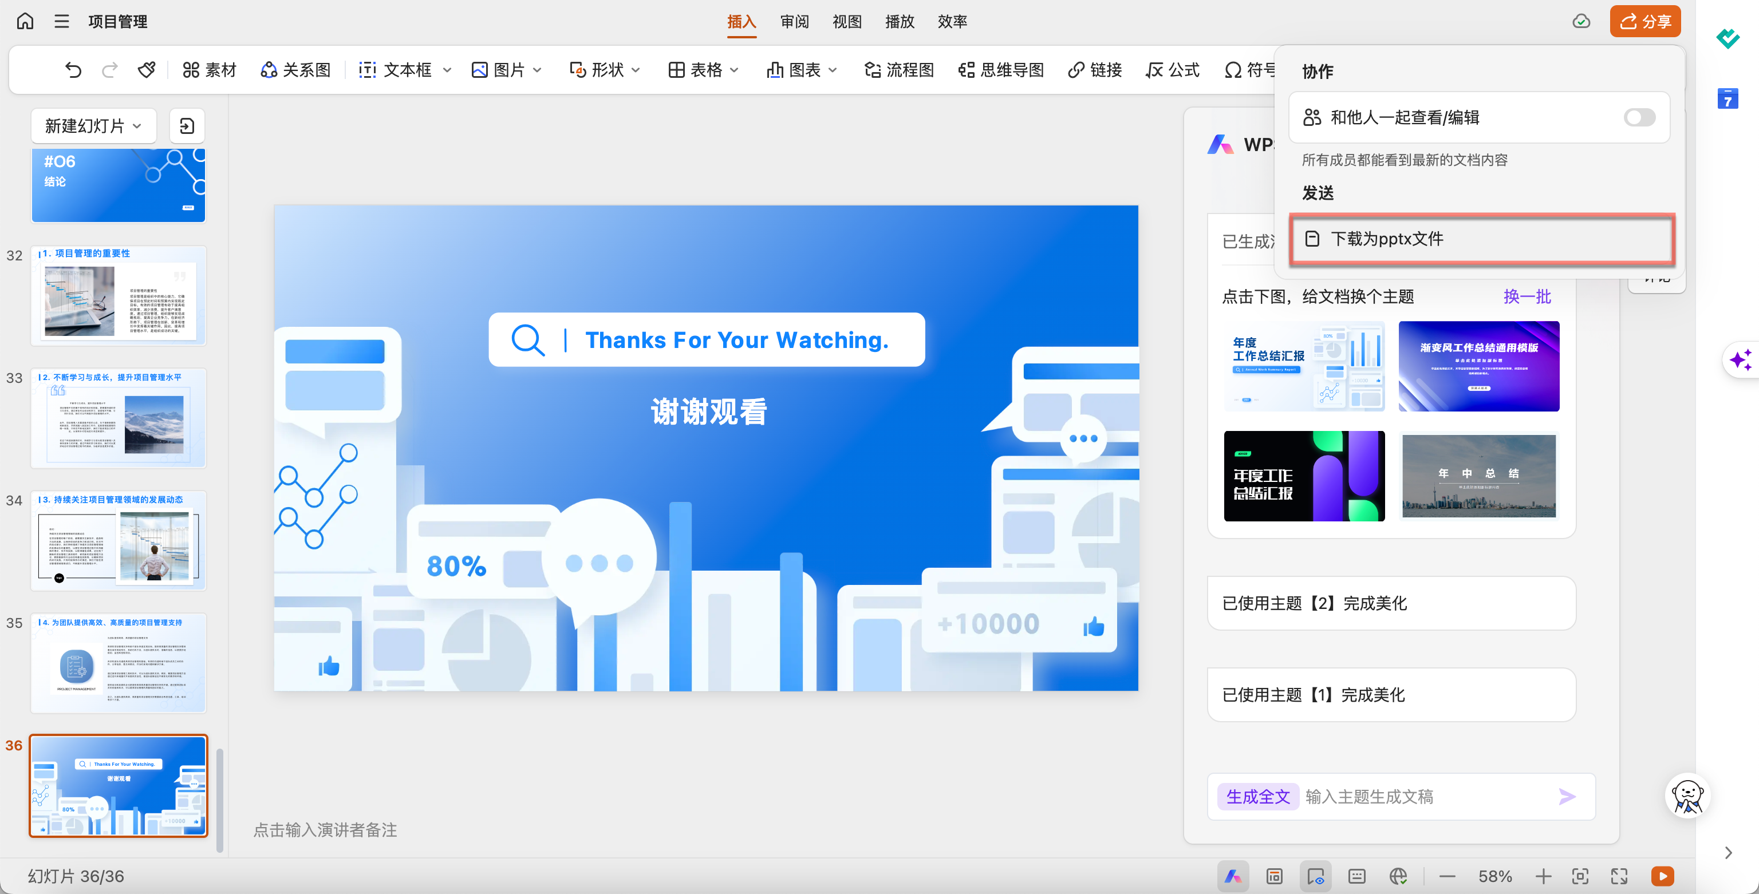1759x894 pixels.
Task: Toggle 和他人一起查看/编辑 collaboration switch
Action: (x=1639, y=117)
